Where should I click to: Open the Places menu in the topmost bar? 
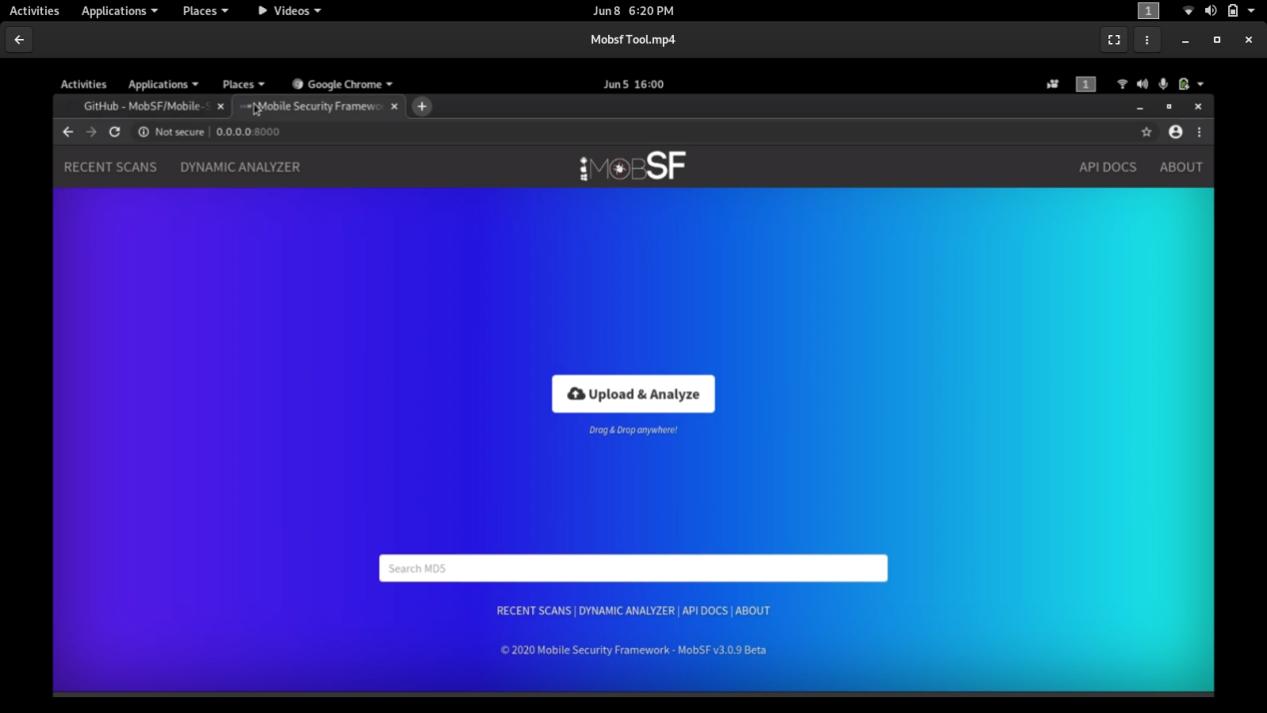click(206, 11)
